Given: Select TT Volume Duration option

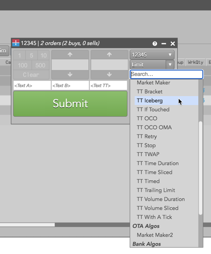Looking at the screenshot, I should (166, 199).
